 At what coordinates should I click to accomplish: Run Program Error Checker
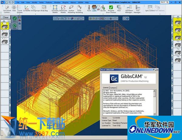111,9
